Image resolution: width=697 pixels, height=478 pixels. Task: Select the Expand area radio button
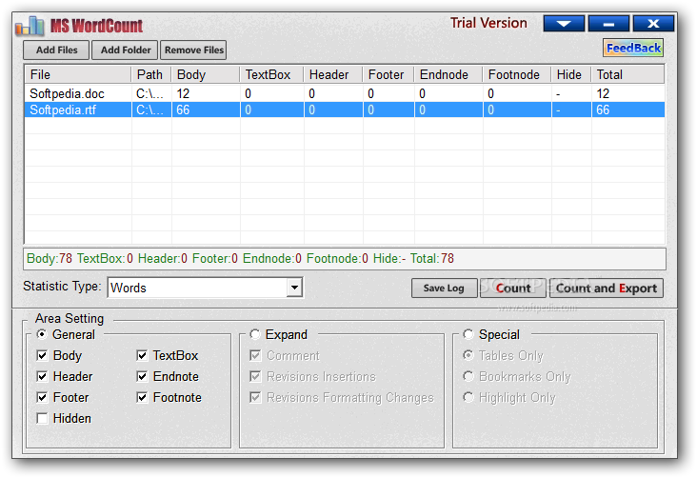[255, 334]
